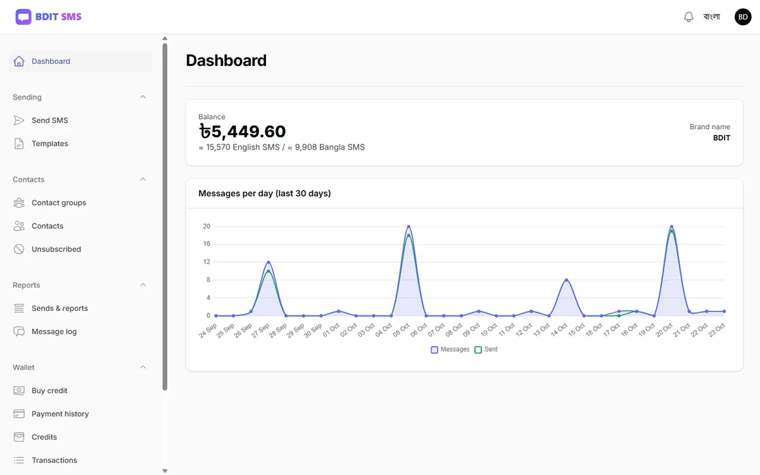Open the Message log
The image size is (760, 475).
pos(81,332)
